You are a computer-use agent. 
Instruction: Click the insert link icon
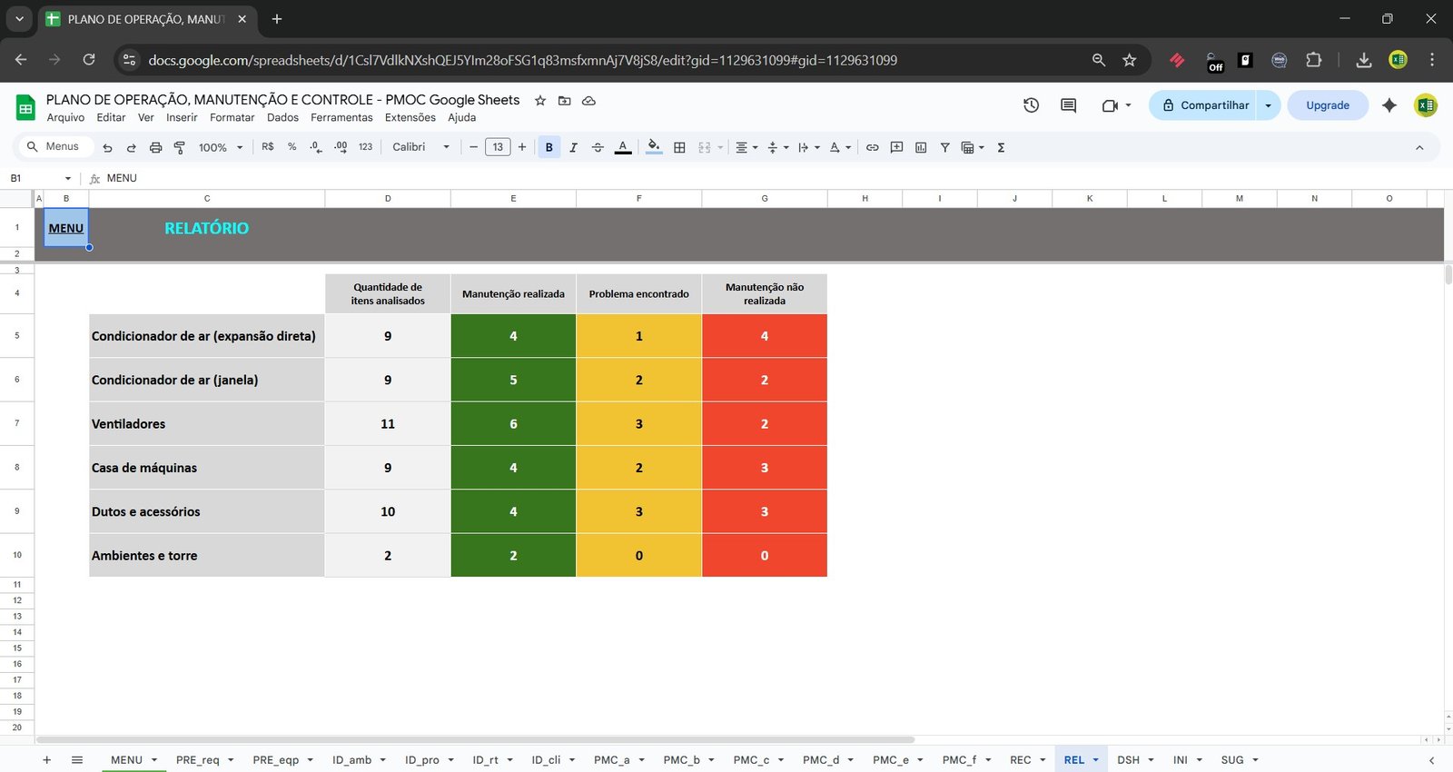tap(872, 147)
